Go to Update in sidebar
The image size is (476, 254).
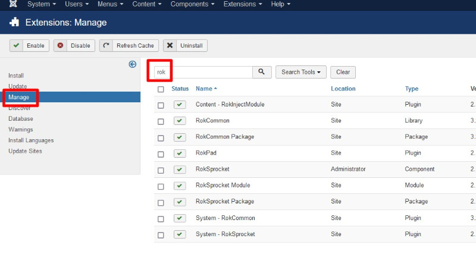pyautogui.click(x=18, y=86)
